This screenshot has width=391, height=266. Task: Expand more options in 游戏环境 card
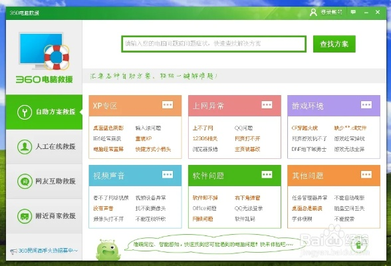click(x=366, y=104)
